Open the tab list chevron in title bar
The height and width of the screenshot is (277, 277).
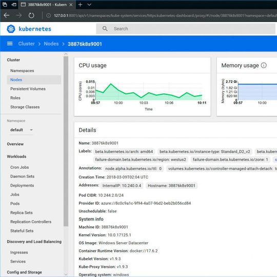pyautogui.click(x=89, y=5)
